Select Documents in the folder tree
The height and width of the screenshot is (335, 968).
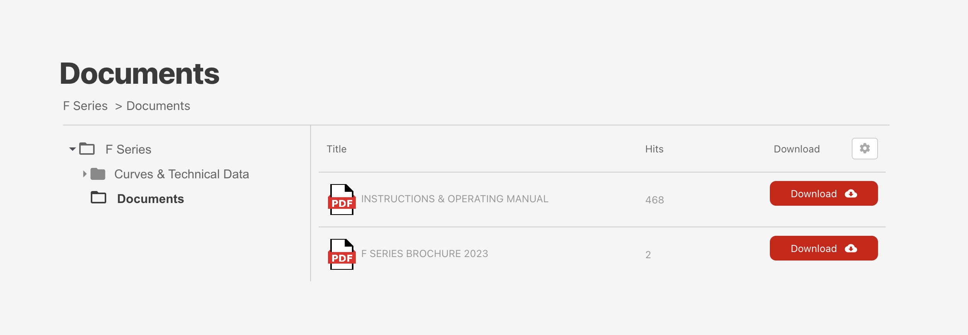click(x=150, y=199)
